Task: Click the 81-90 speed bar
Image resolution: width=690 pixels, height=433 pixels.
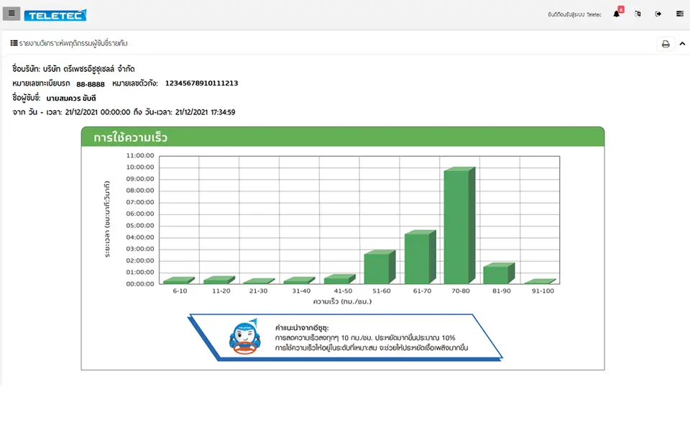Action: click(x=499, y=273)
